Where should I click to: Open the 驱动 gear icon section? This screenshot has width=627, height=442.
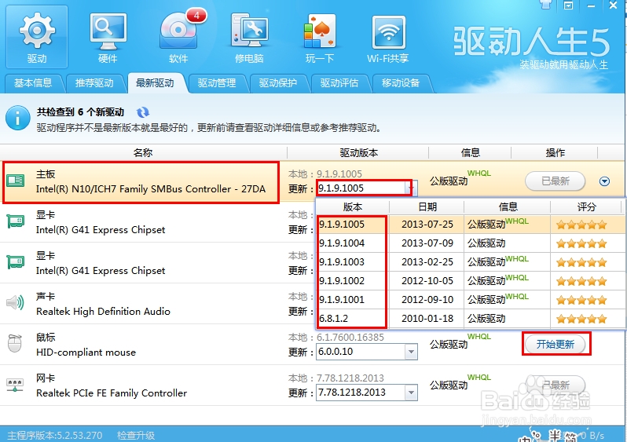pyautogui.click(x=37, y=37)
